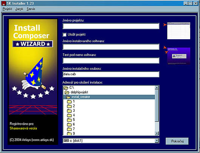Click the delphiprojekt folder icon
This screenshot has width=200, height=153.
click(x=67, y=92)
